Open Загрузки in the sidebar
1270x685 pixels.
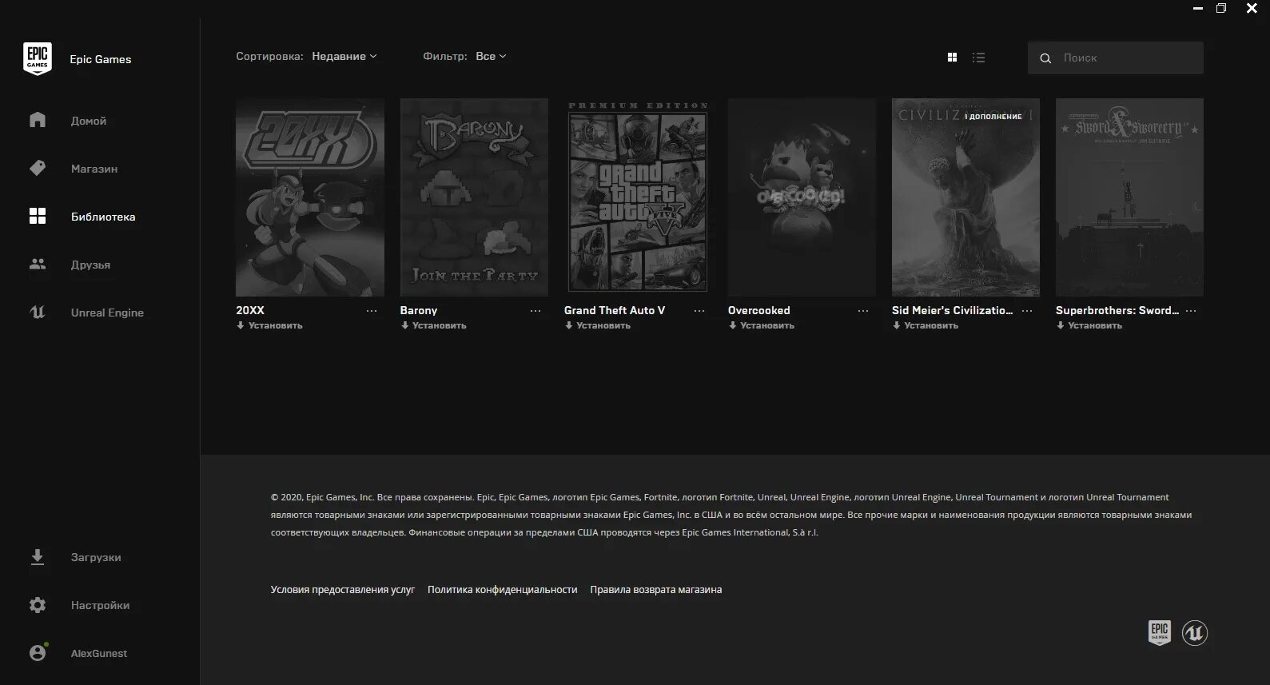click(x=96, y=557)
